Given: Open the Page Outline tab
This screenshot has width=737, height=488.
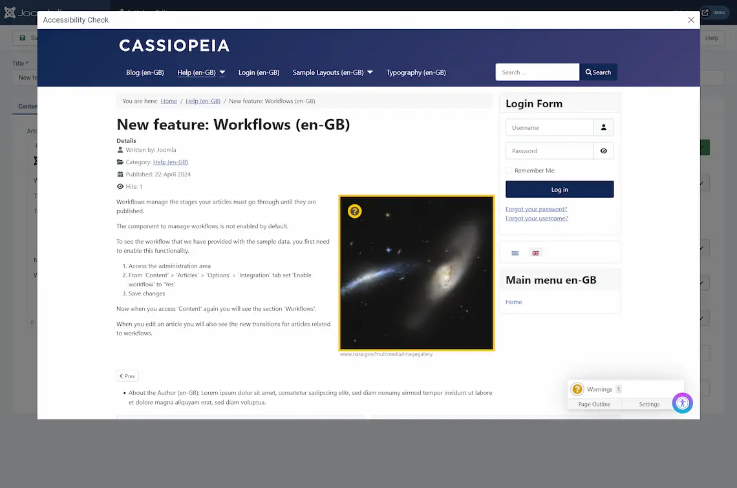Looking at the screenshot, I should pyautogui.click(x=594, y=404).
